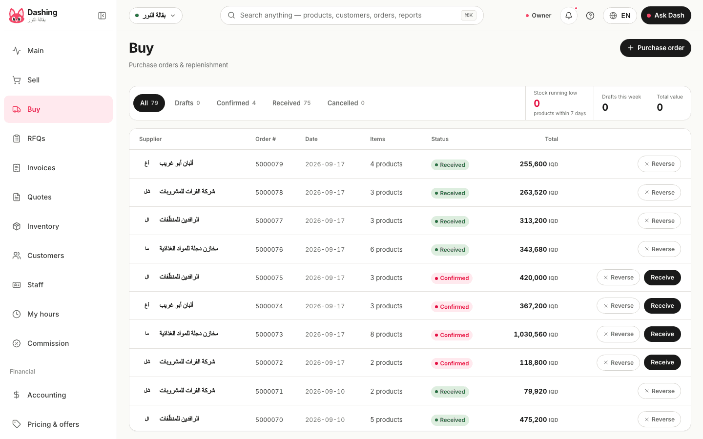Go to Sell in sidebar
Viewport: 703px width, 439px height.
click(x=58, y=80)
